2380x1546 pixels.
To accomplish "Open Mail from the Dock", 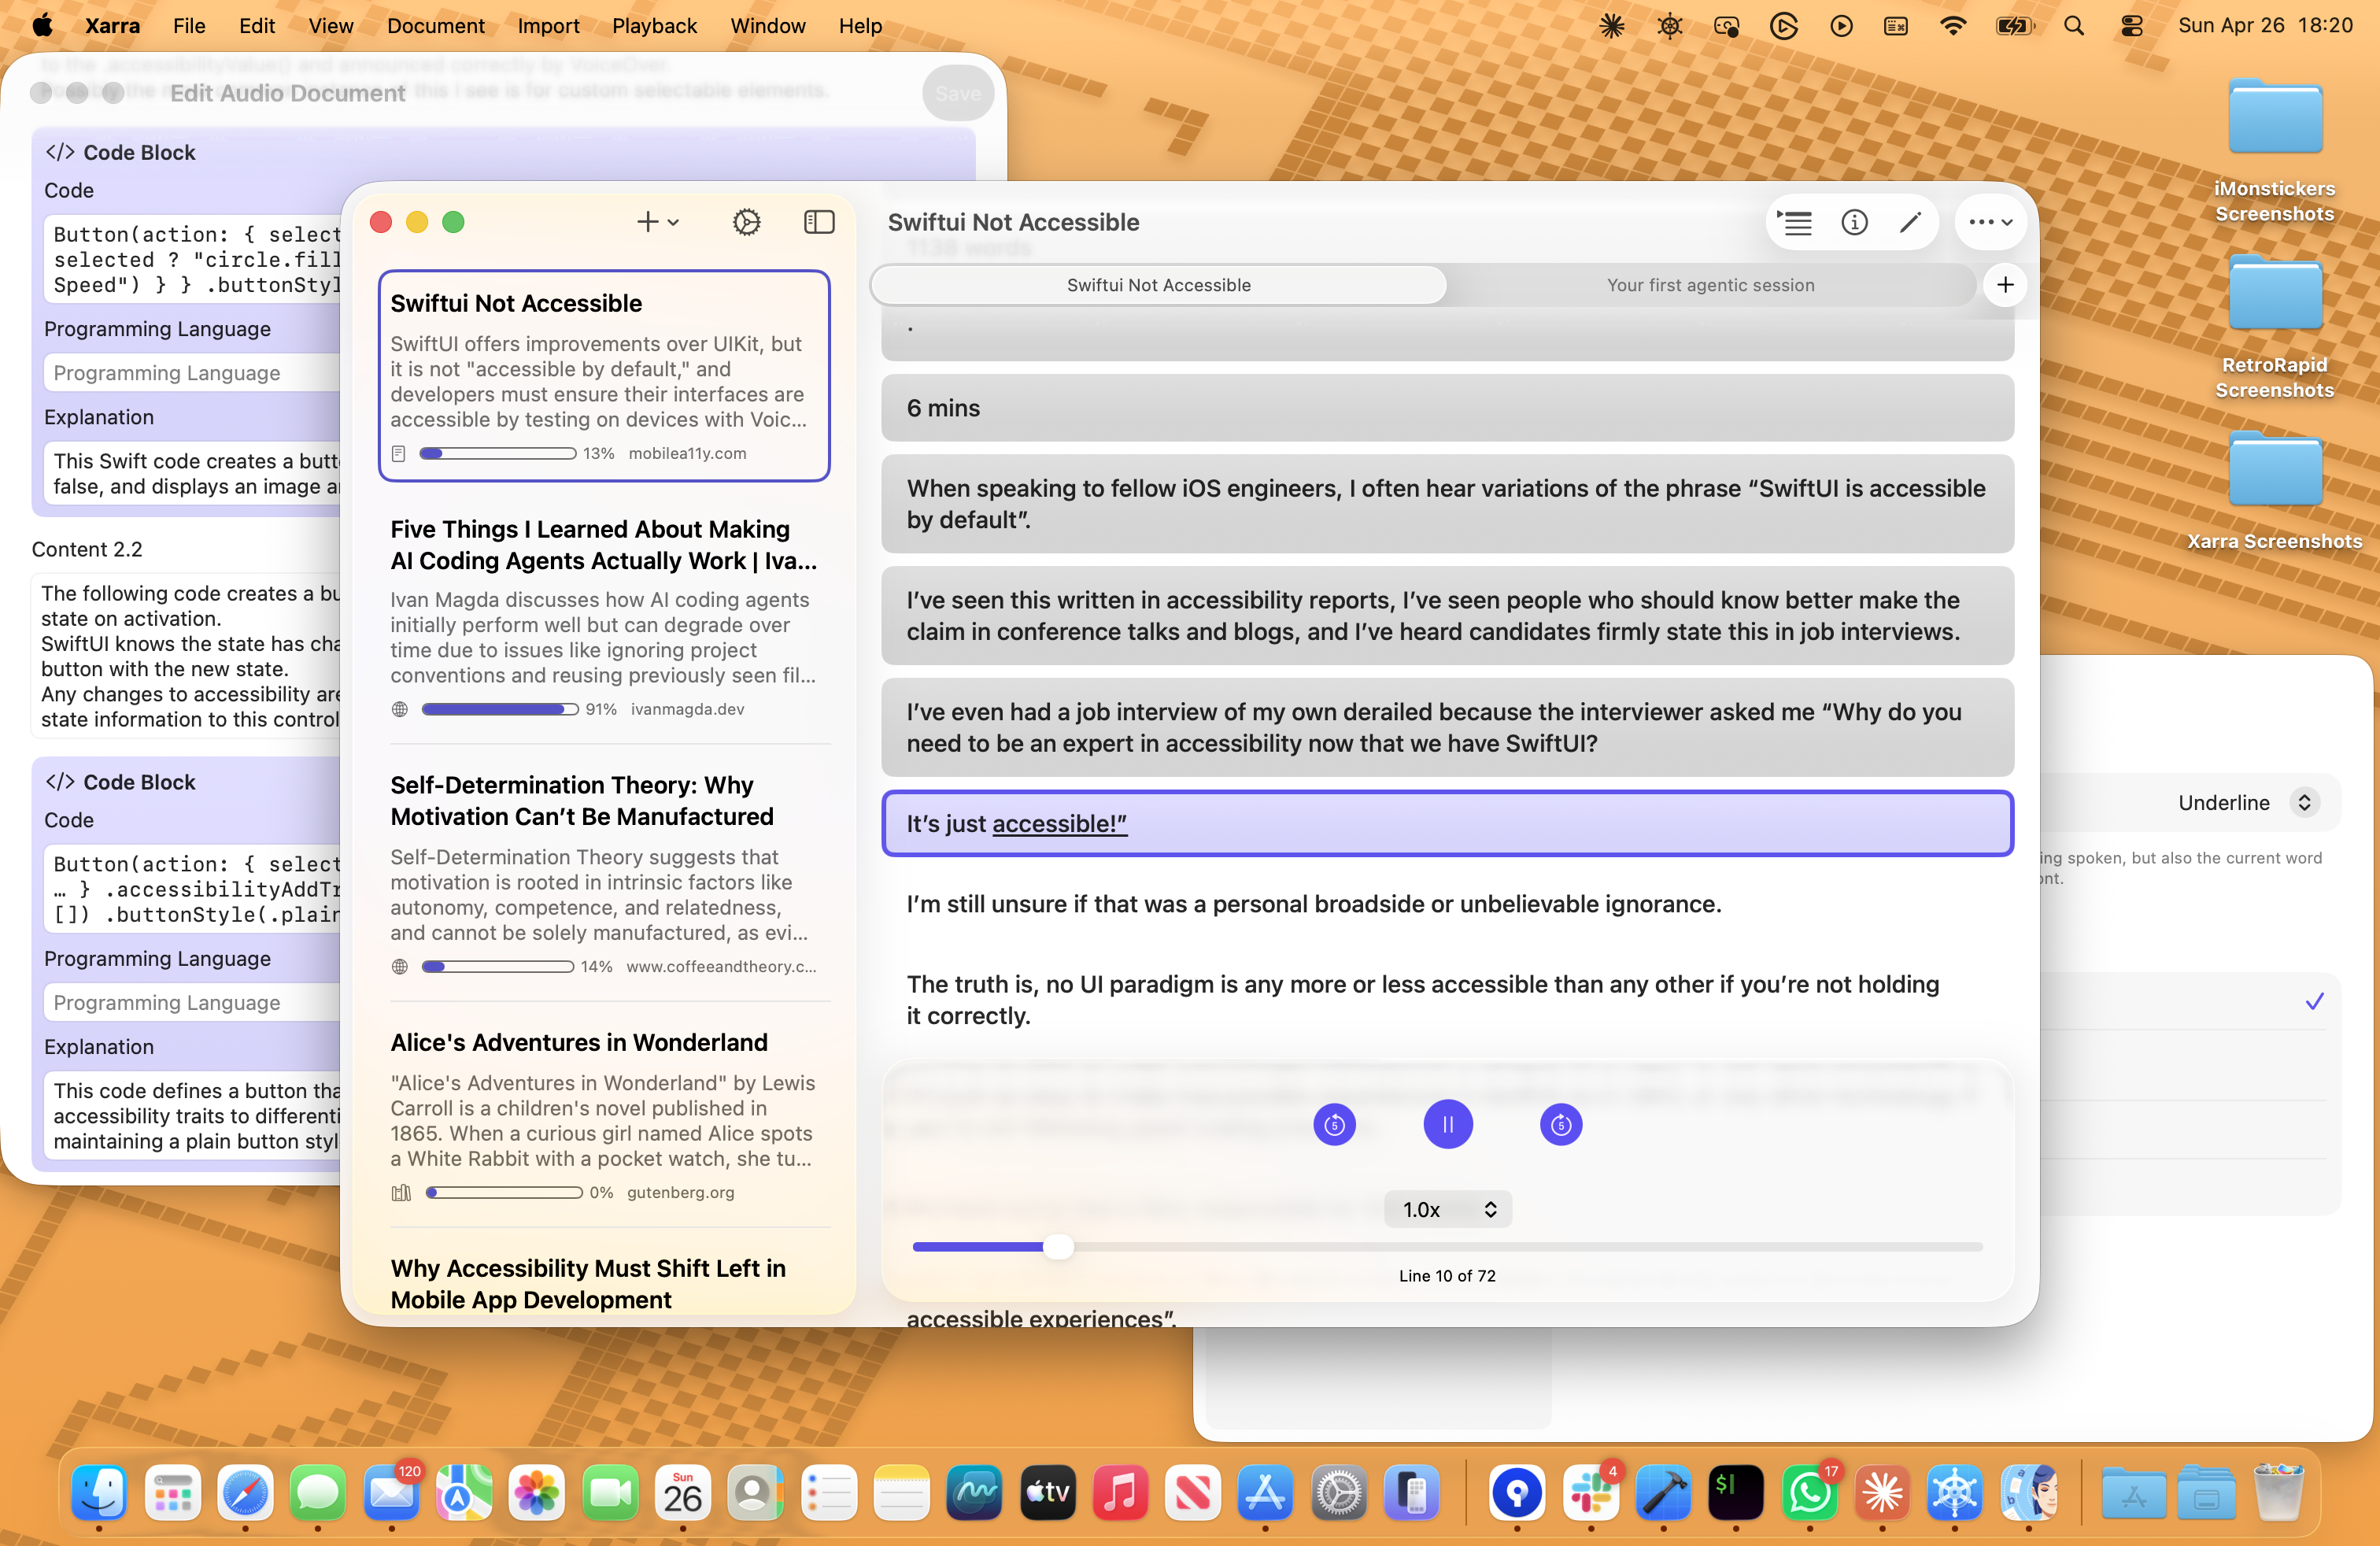I will (x=391, y=1493).
